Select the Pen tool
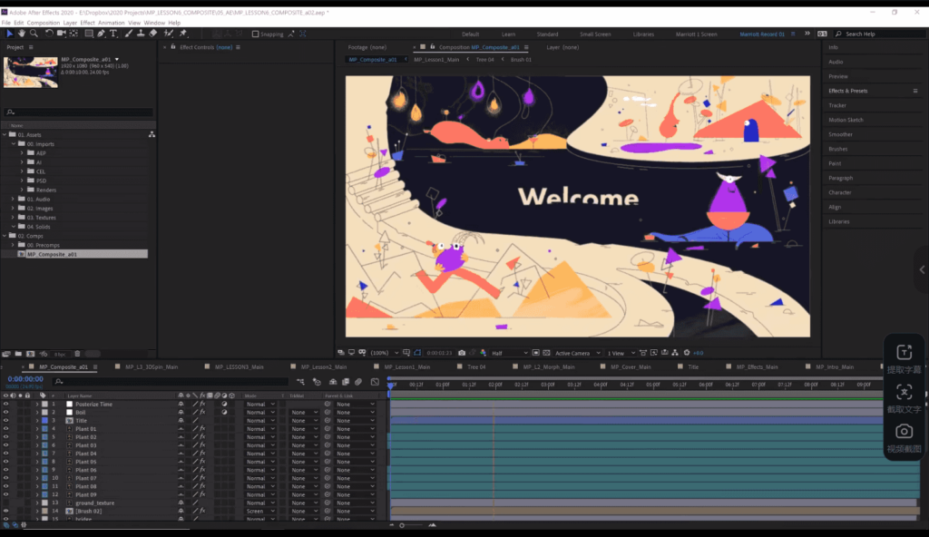929x537 pixels. tap(102, 34)
